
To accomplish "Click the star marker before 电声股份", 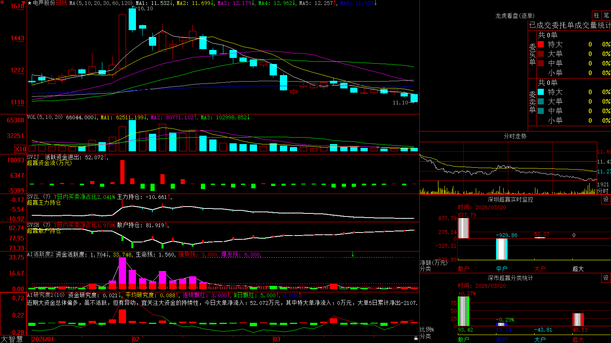I will click(29, 3).
